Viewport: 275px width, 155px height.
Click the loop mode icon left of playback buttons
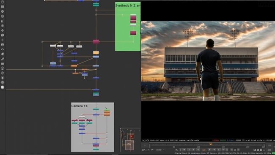pos(176,150)
